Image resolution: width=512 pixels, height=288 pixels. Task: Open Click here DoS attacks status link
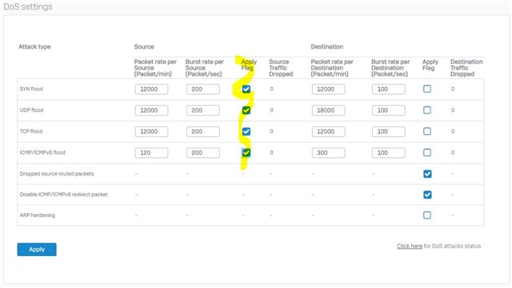tap(410, 246)
